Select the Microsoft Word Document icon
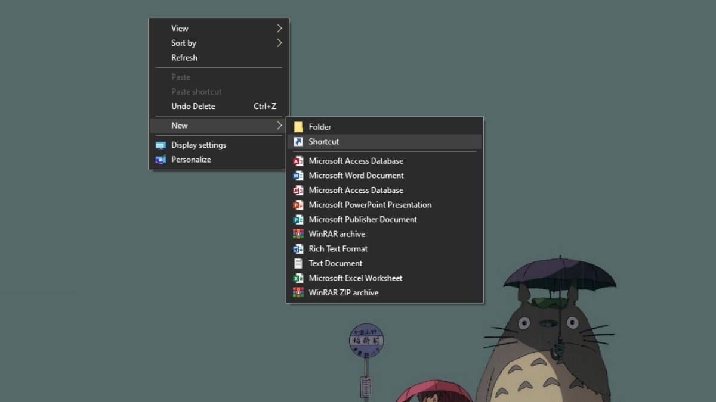Screen dimensions: 716x402 click(298, 175)
